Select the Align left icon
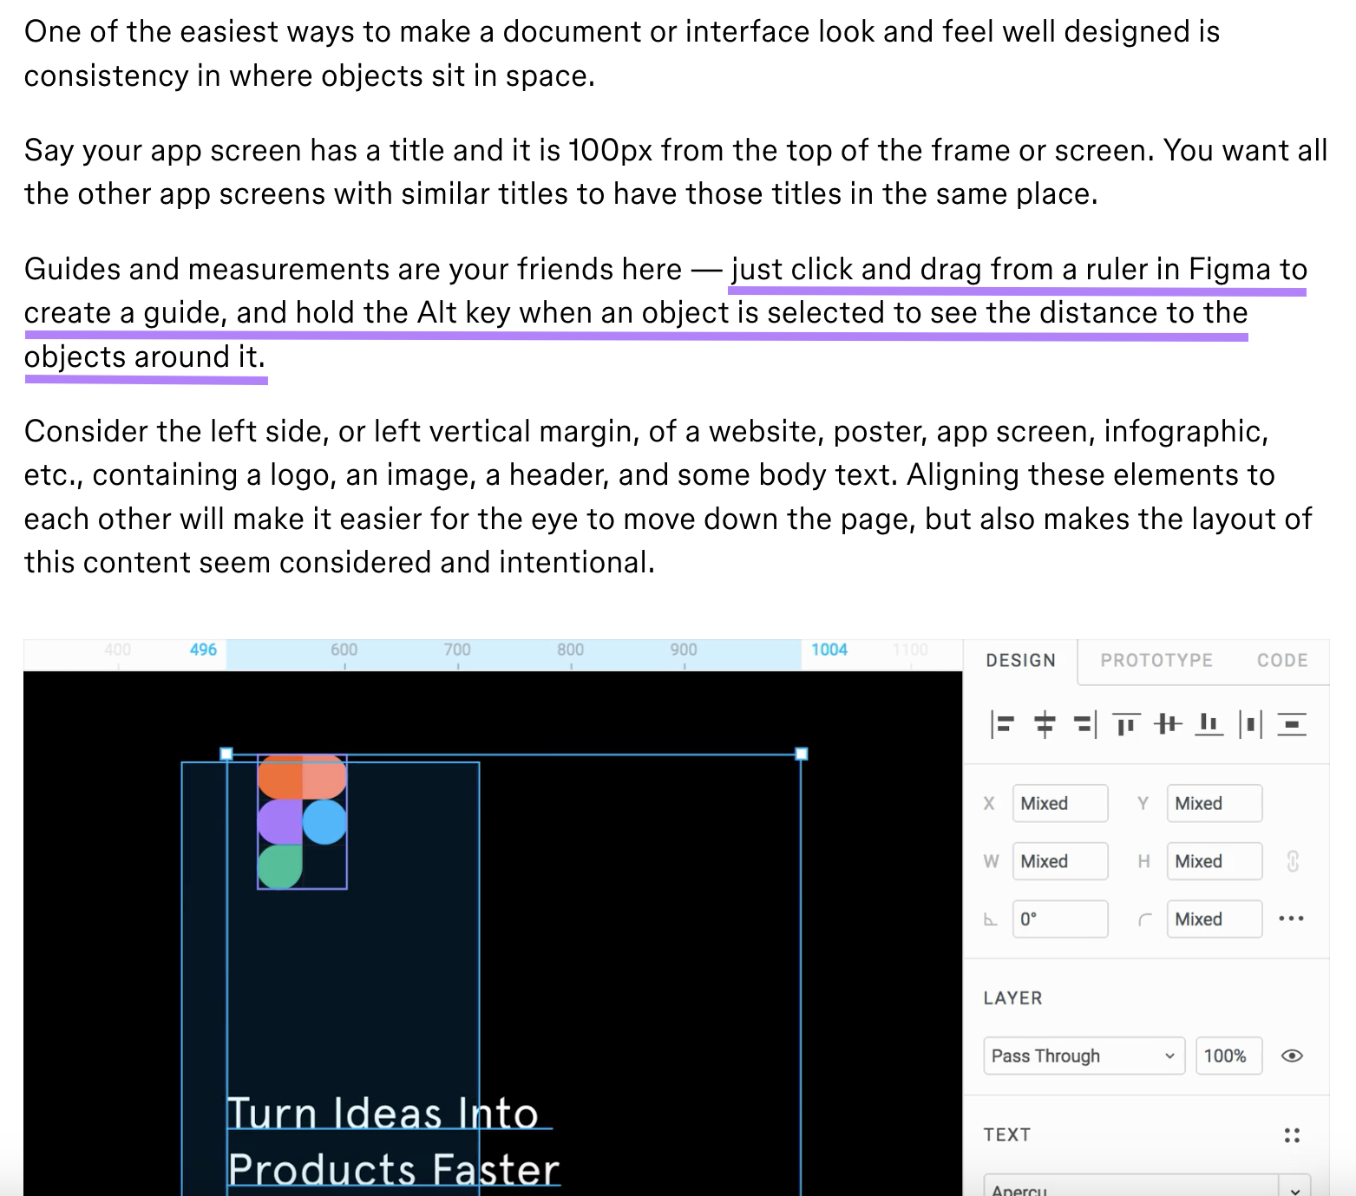This screenshot has height=1196, width=1356. (1002, 724)
